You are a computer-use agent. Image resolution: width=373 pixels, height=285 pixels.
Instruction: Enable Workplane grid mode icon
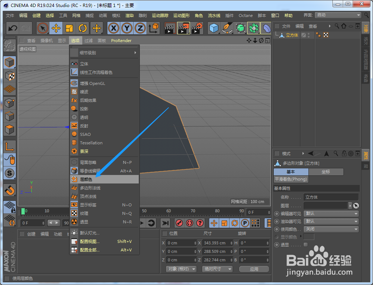click(10, 89)
